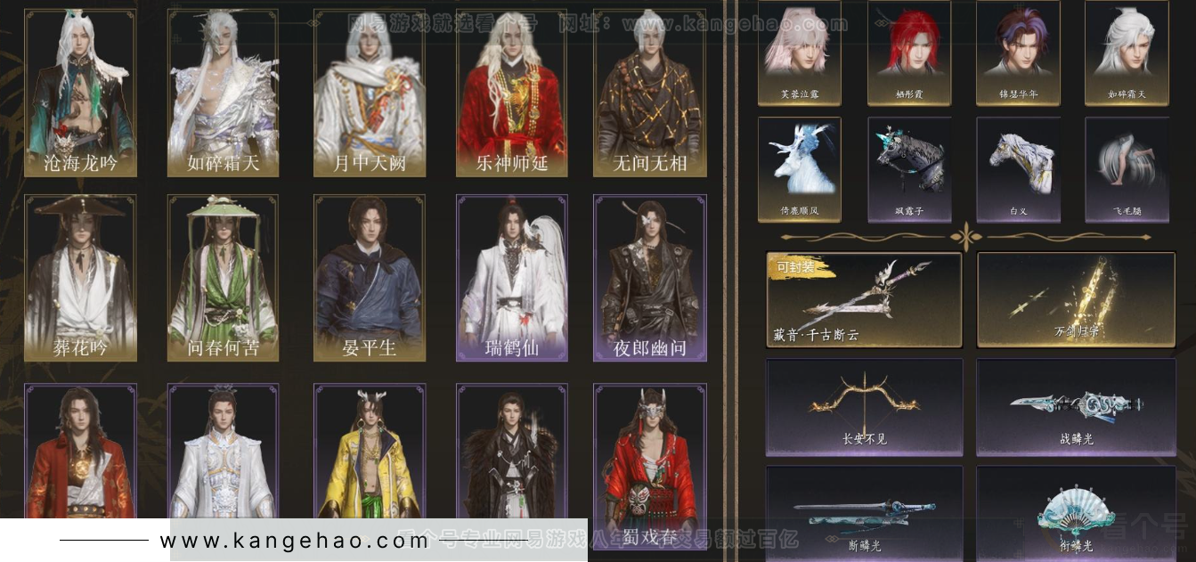Open the 长安不见 golden bow weapon

pyautogui.click(x=864, y=408)
